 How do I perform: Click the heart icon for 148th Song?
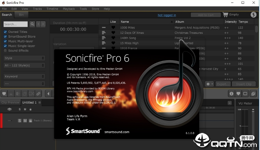pyautogui.click(x=113, y=38)
